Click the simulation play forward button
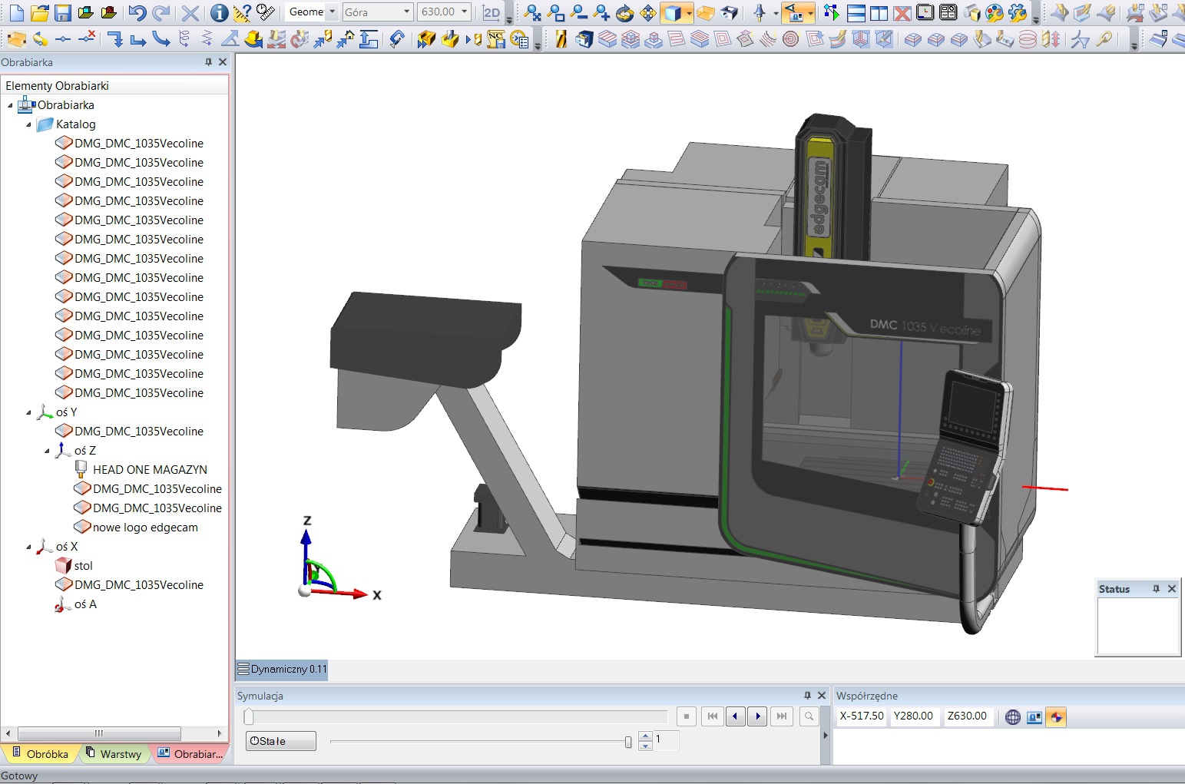Viewport: 1185px width, 784px height. tap(758, 716)
